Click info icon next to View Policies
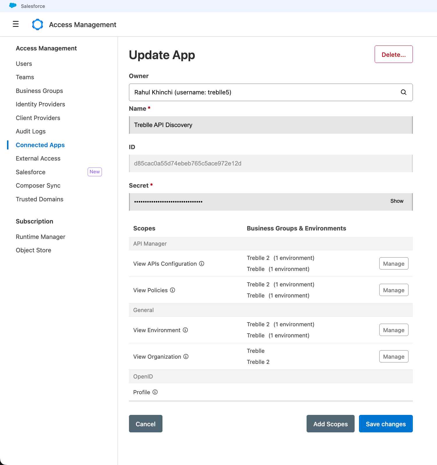Viewport: 437px width, 465px height. (x=172, y=290)
